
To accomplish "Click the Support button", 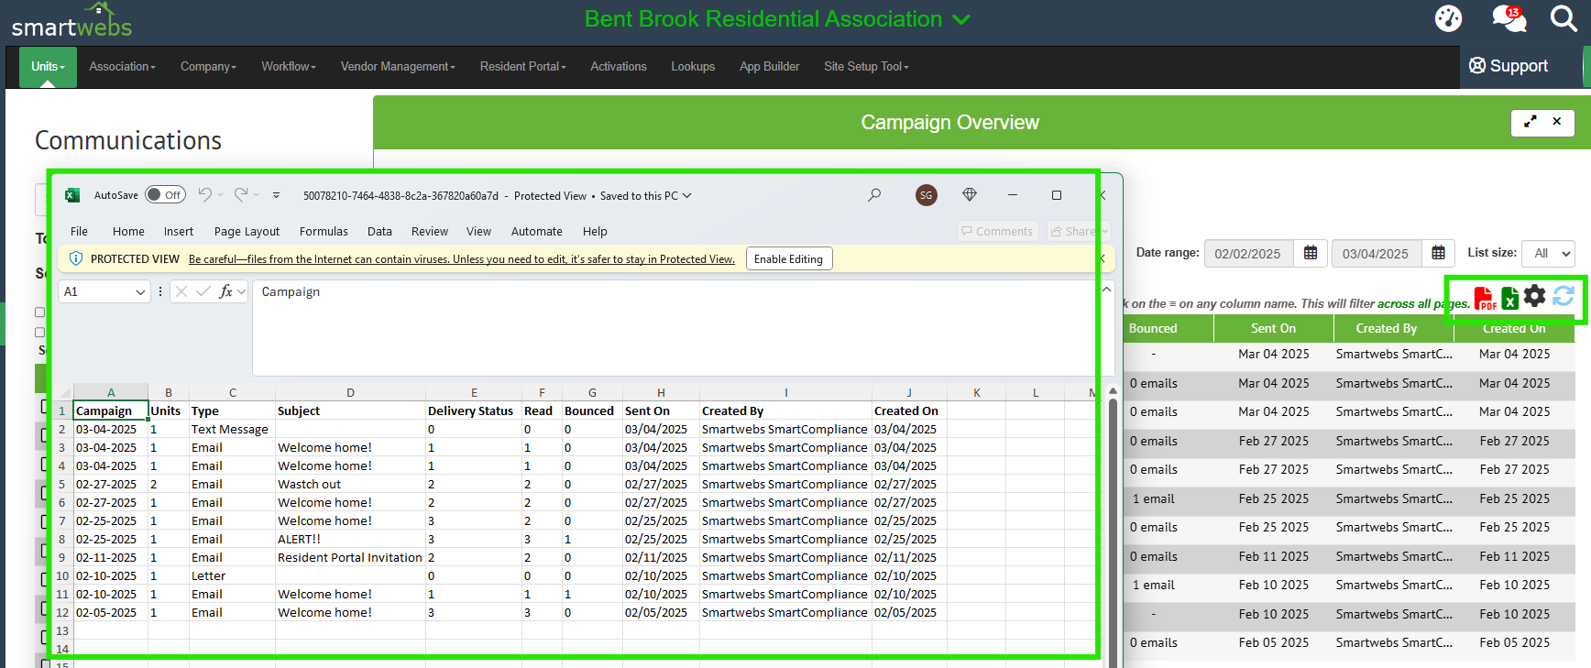I will (x=1509, y=66).
